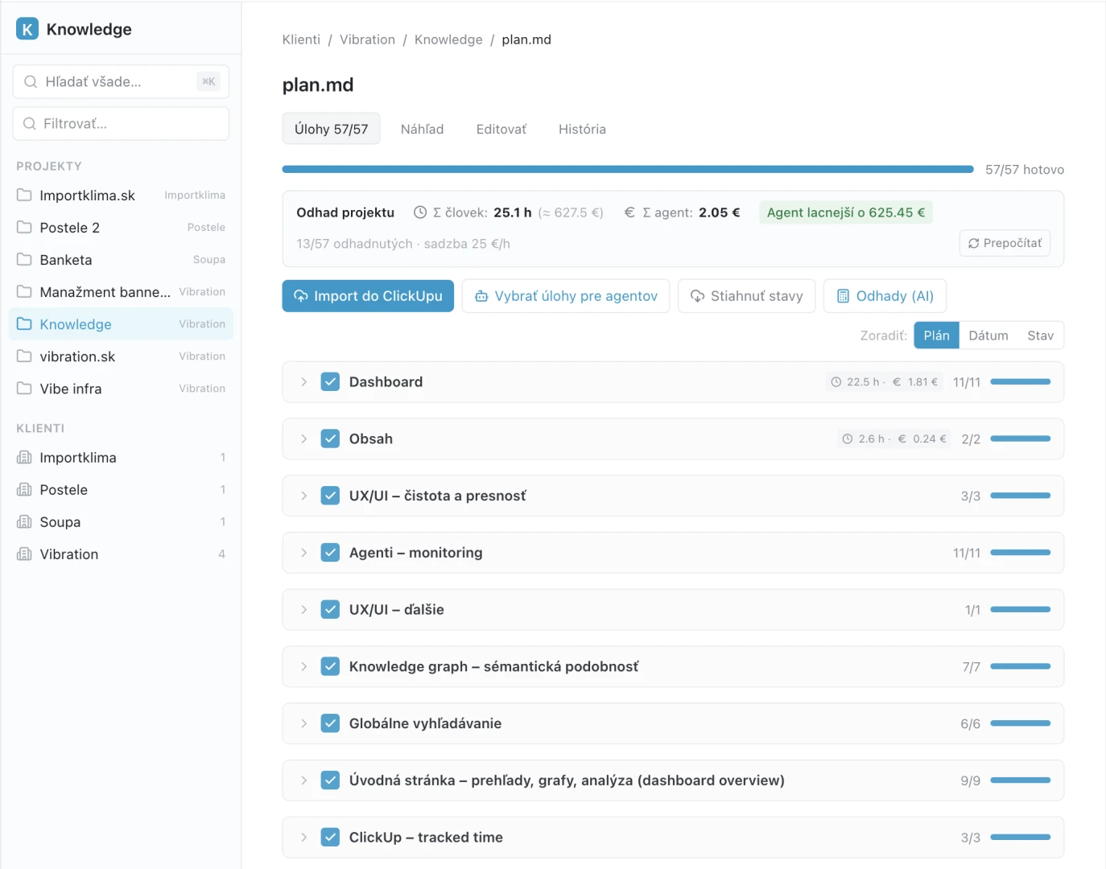The image size is (1106, 869).
Task: Go to Vibration in the breadcrumb
Action: 367,39
